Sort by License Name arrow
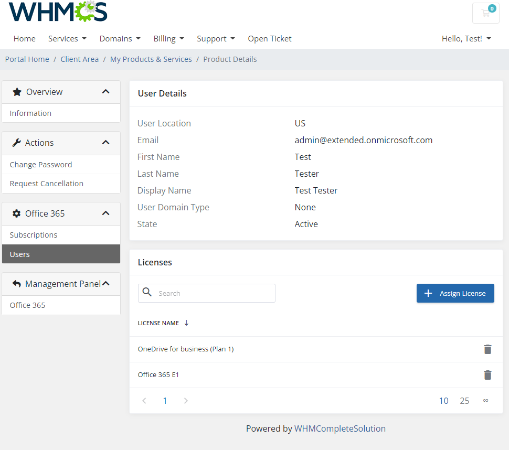Image resolution: width=509 pixels, height=450 pixels. 186,323
